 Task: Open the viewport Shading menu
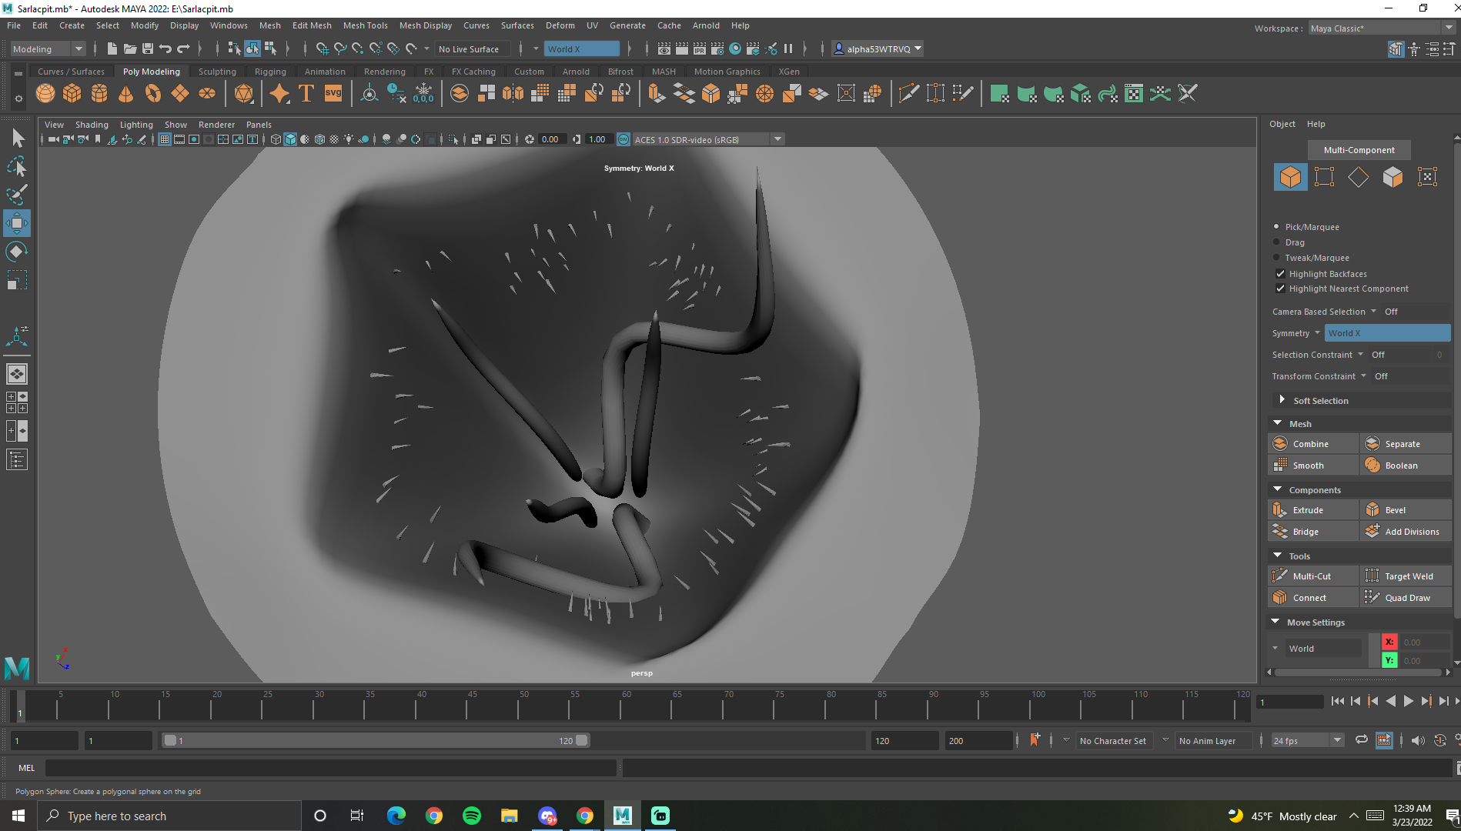(x=92, y=125)
